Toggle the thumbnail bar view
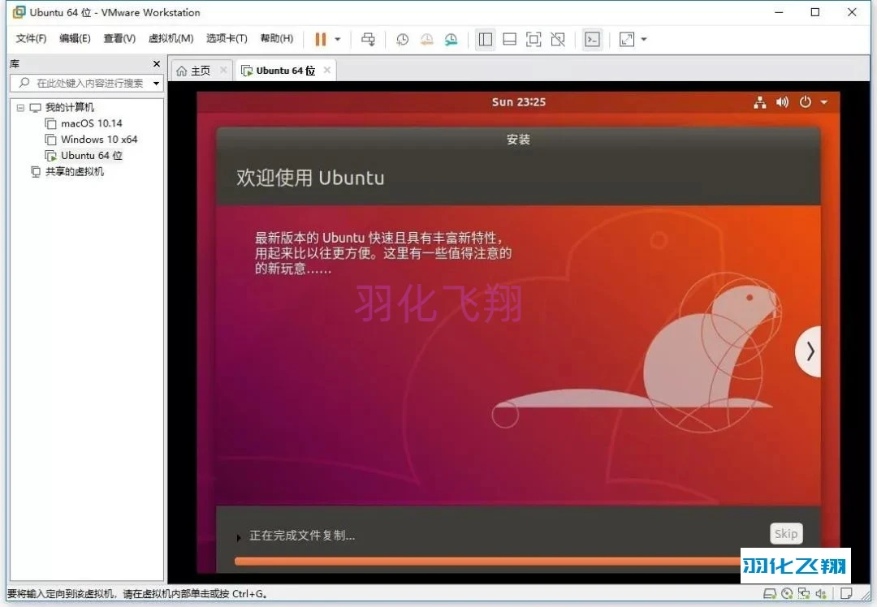 coord(509,39)
